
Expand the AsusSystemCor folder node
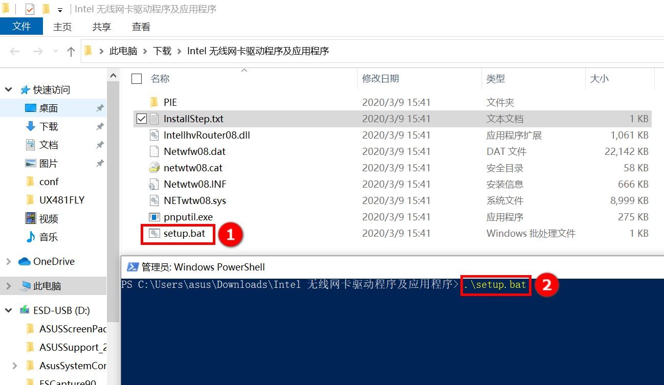click(15, 366)
